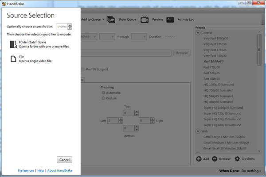Choose the single File source icon

pos(13,59)
